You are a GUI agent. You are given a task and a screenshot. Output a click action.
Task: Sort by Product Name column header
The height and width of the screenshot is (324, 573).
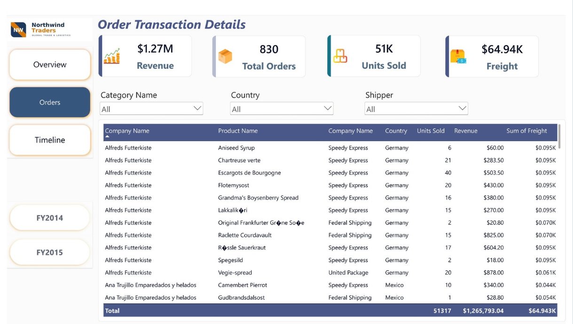238,131
